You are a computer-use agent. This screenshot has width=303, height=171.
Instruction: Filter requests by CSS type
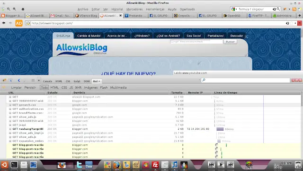coord(64,88)
